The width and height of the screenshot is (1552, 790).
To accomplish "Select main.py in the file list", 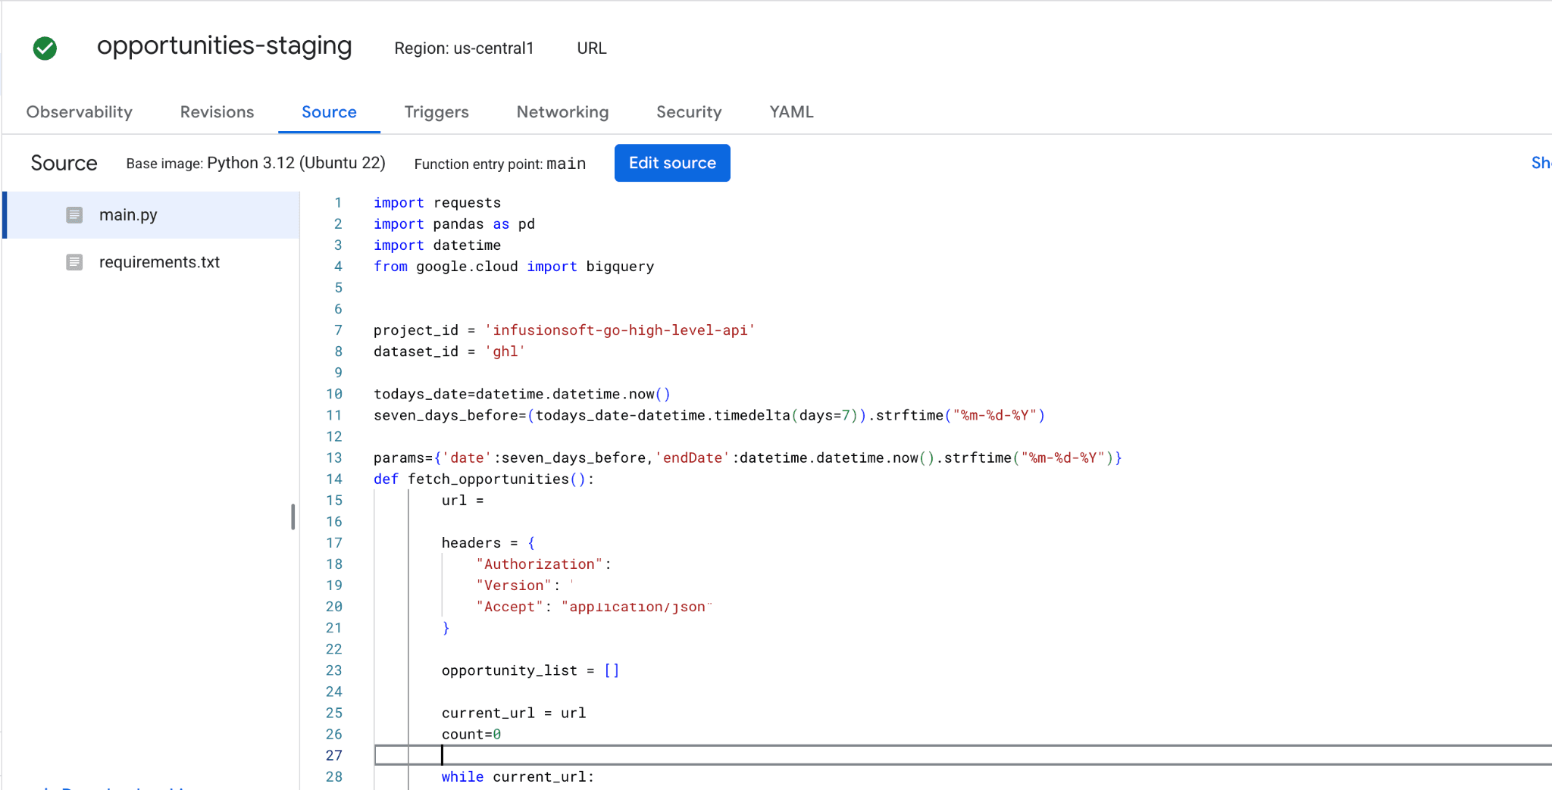I will click(128, 214).
